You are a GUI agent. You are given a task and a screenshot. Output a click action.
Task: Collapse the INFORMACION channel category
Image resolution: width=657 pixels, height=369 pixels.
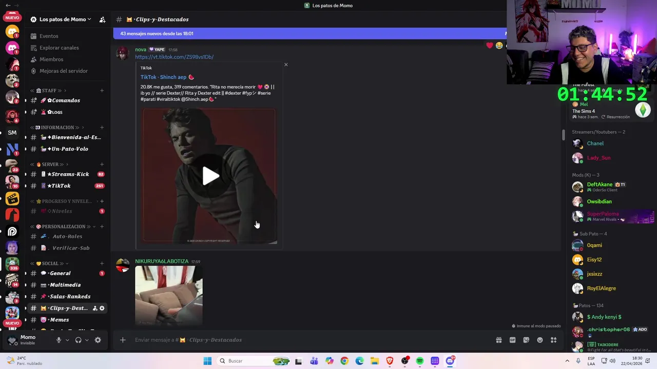coord(57,128)
